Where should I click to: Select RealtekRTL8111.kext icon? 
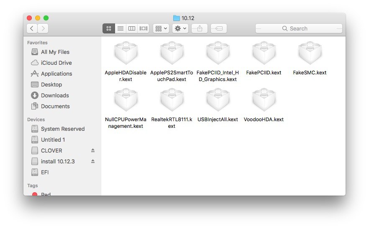172,100
